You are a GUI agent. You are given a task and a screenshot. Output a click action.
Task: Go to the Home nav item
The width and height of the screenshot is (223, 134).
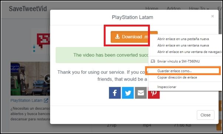pos(152,8)
